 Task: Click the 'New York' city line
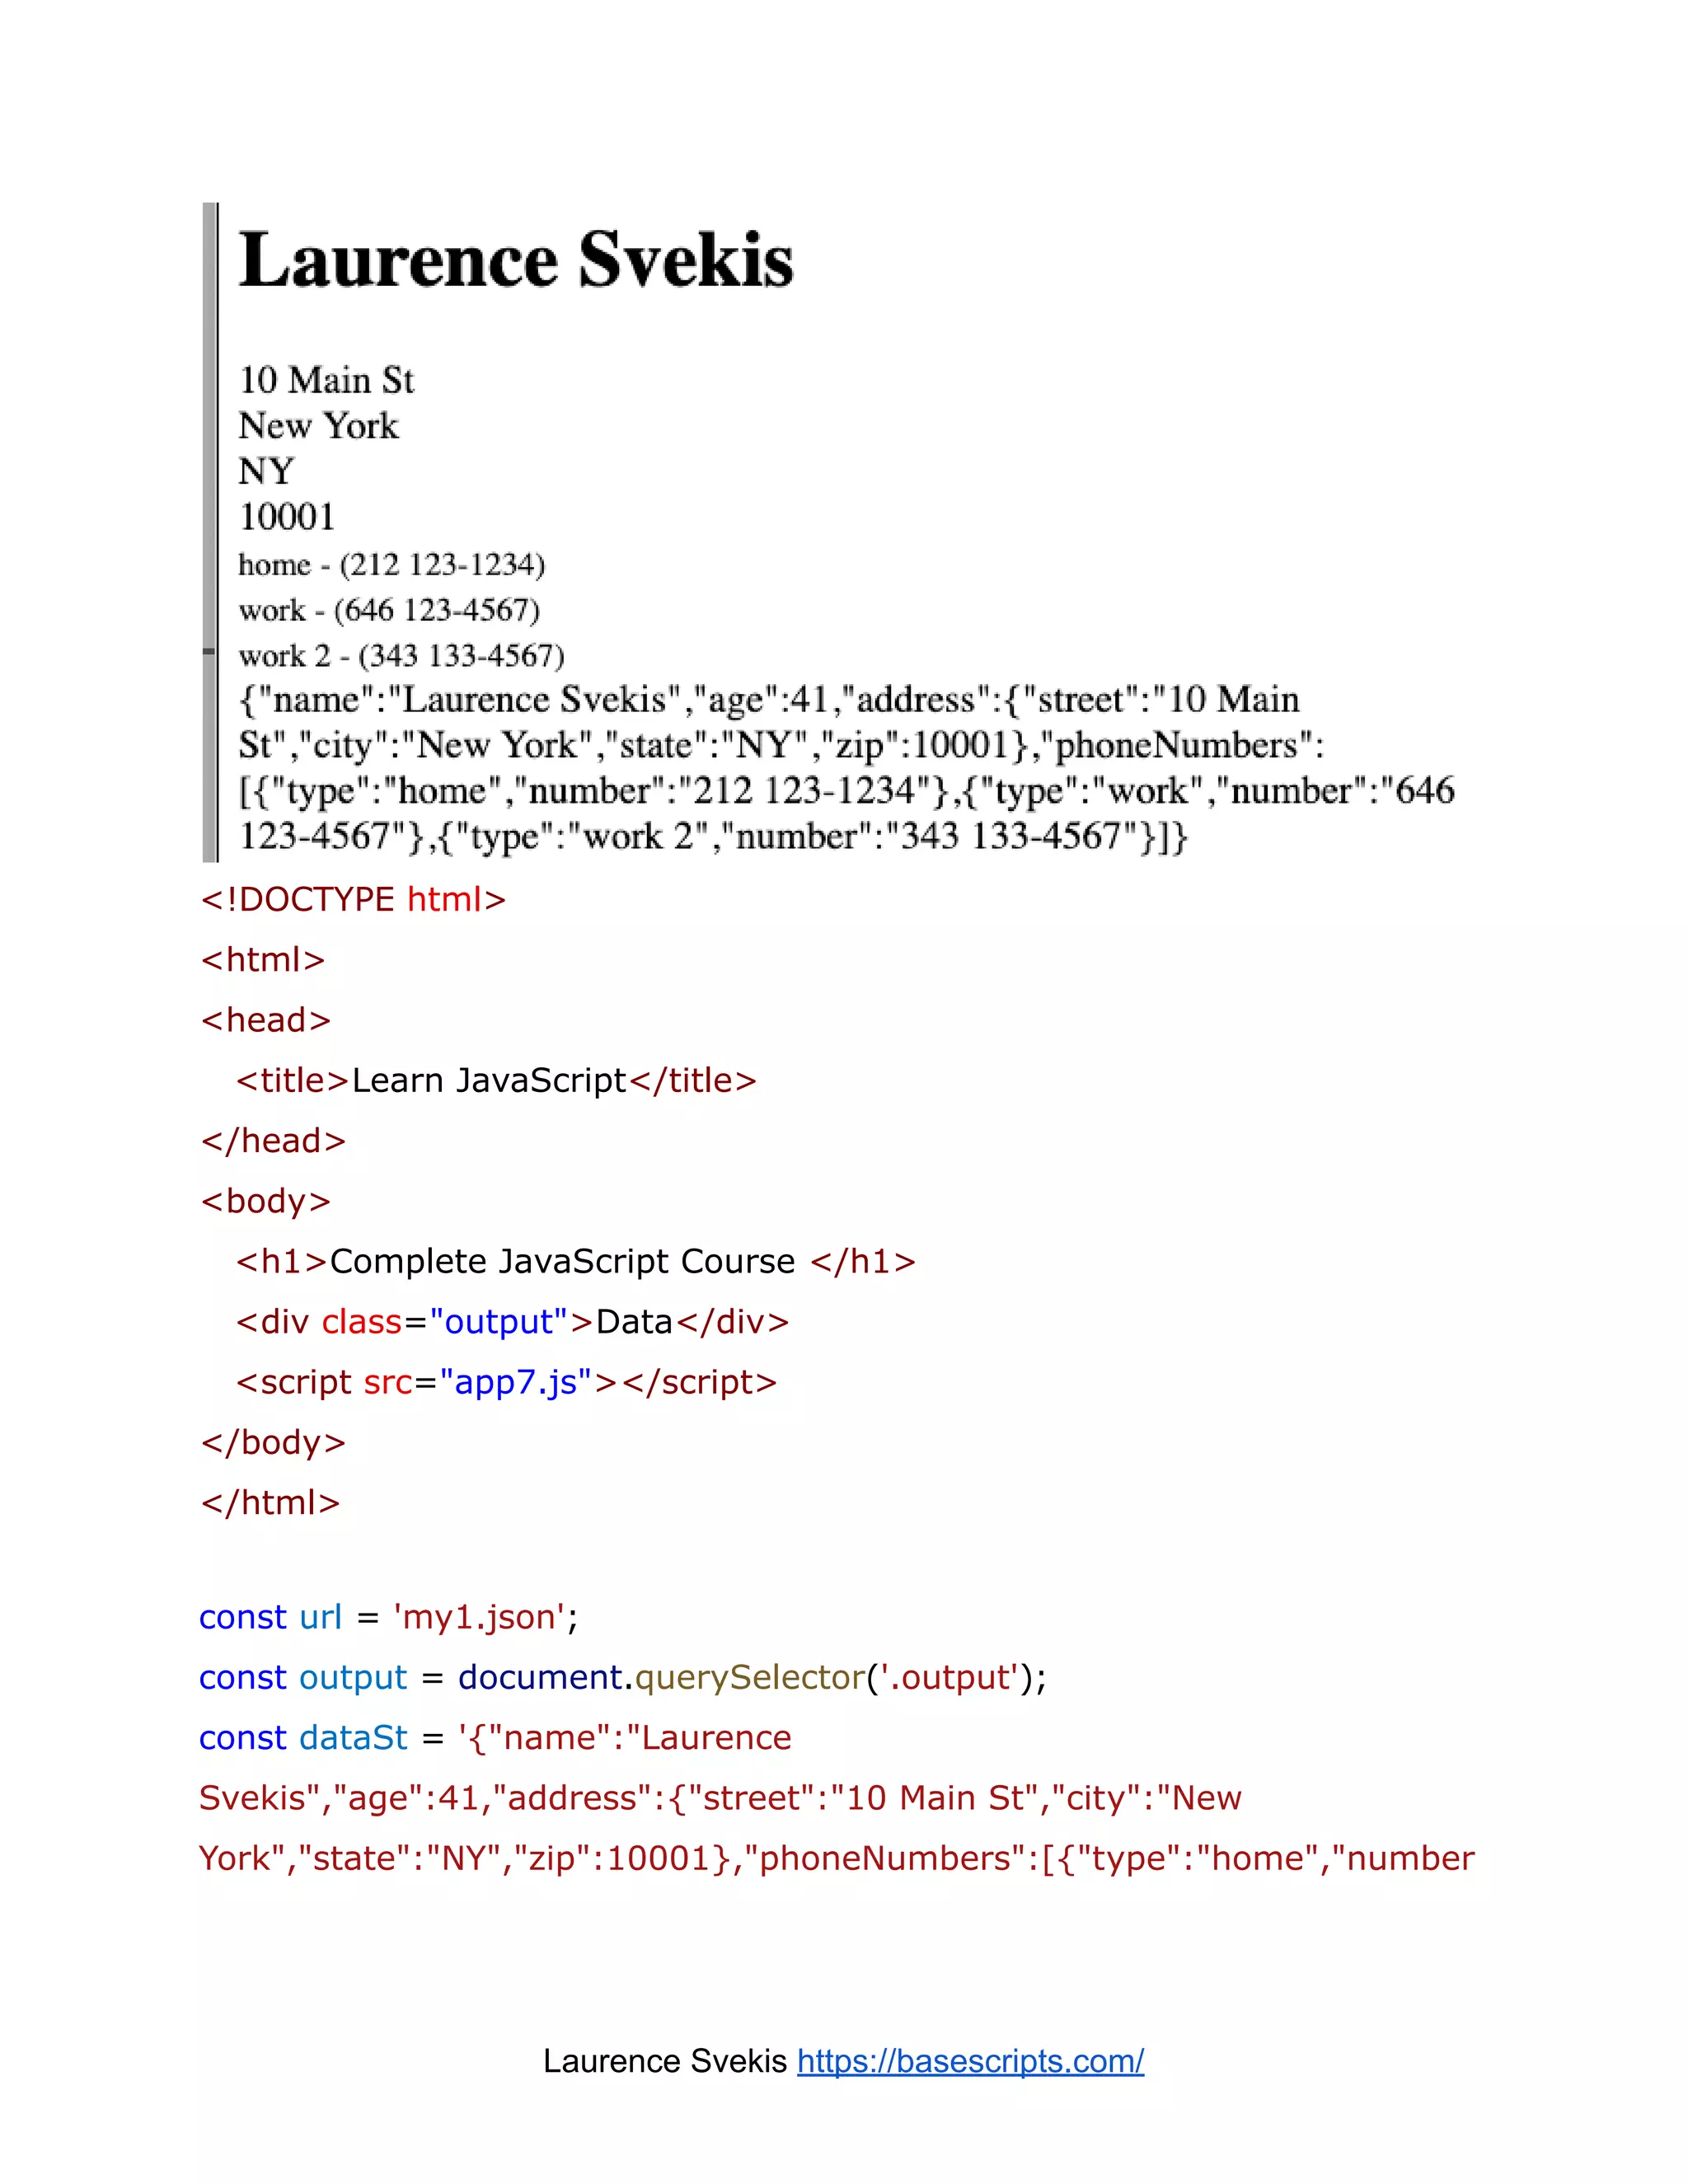318,426
